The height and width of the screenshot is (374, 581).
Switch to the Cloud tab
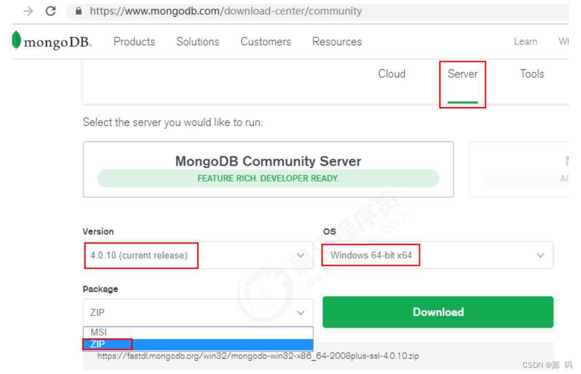392,74
